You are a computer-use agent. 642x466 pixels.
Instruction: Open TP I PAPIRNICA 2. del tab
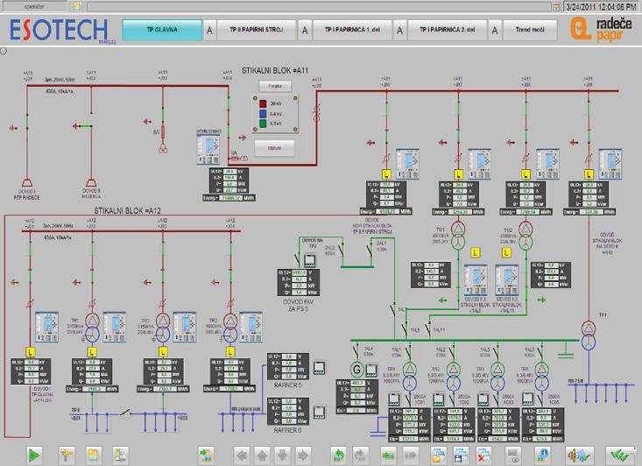447,30
